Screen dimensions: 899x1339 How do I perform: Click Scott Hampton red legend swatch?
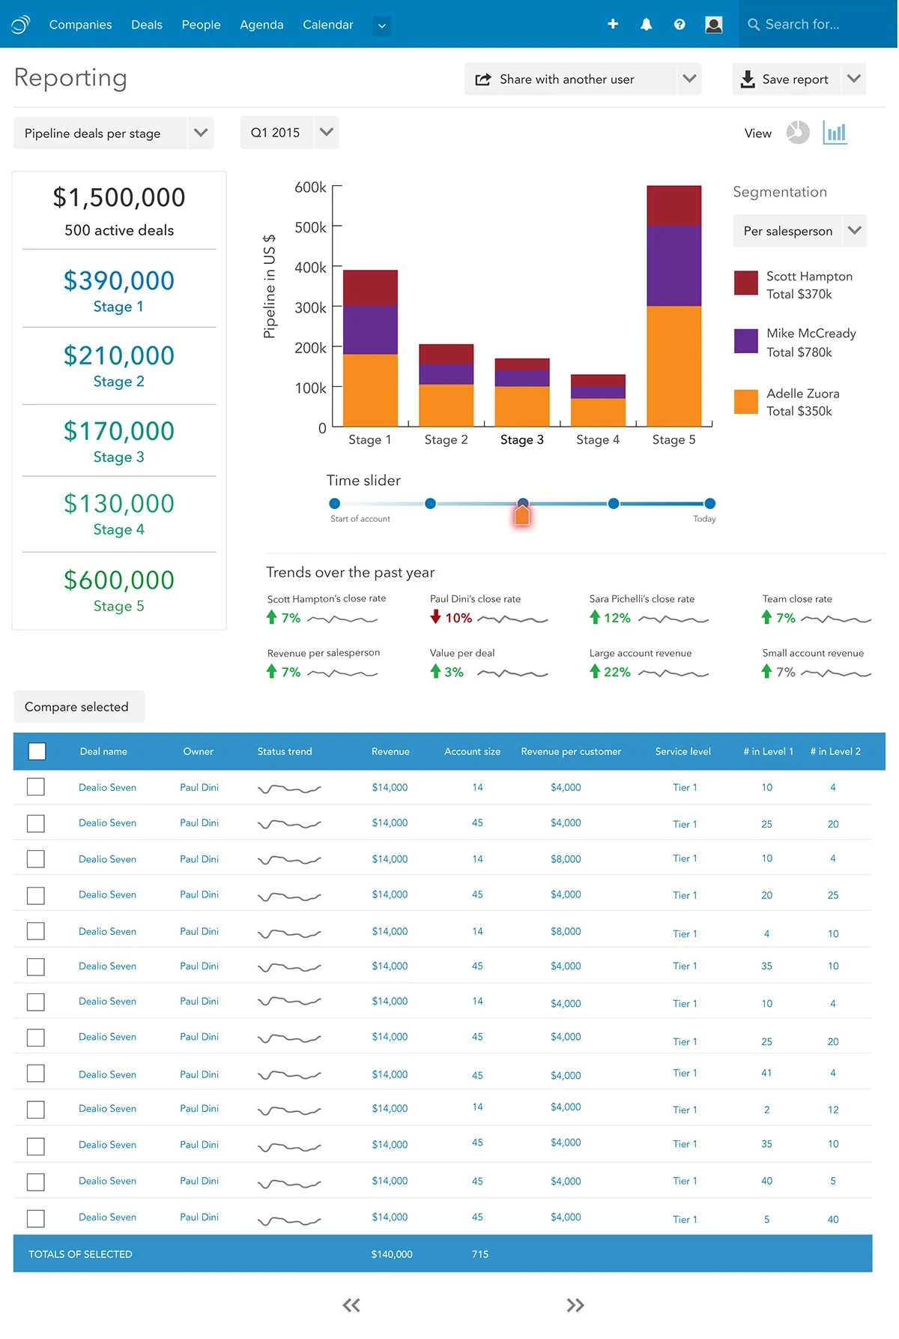tap(746, 283)
